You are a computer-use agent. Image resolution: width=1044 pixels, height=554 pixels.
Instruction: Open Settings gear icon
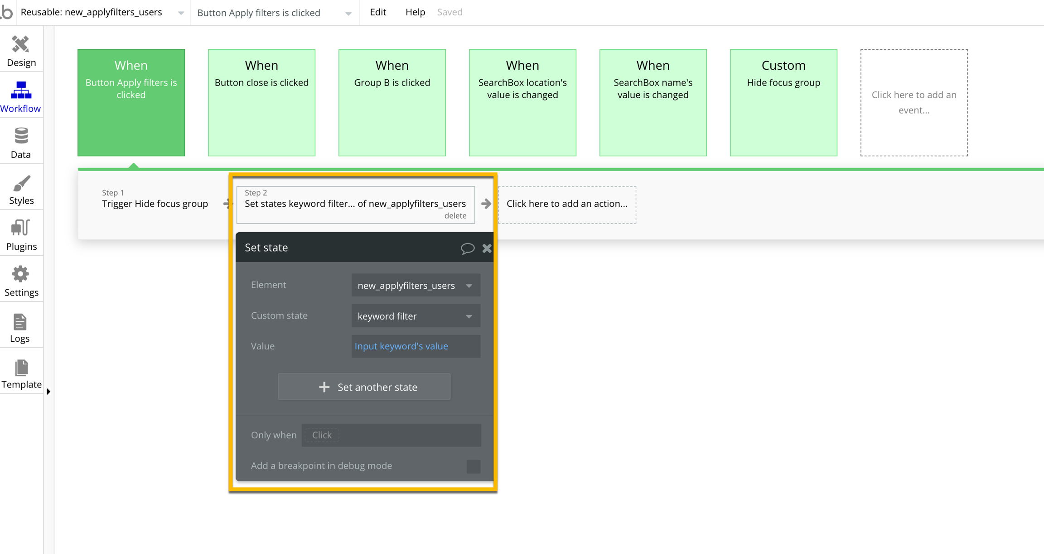(x=21, y=274)
